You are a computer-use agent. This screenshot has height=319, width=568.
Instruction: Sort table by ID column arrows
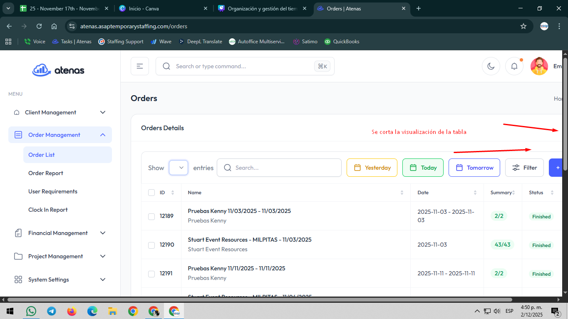click(173, 193)
